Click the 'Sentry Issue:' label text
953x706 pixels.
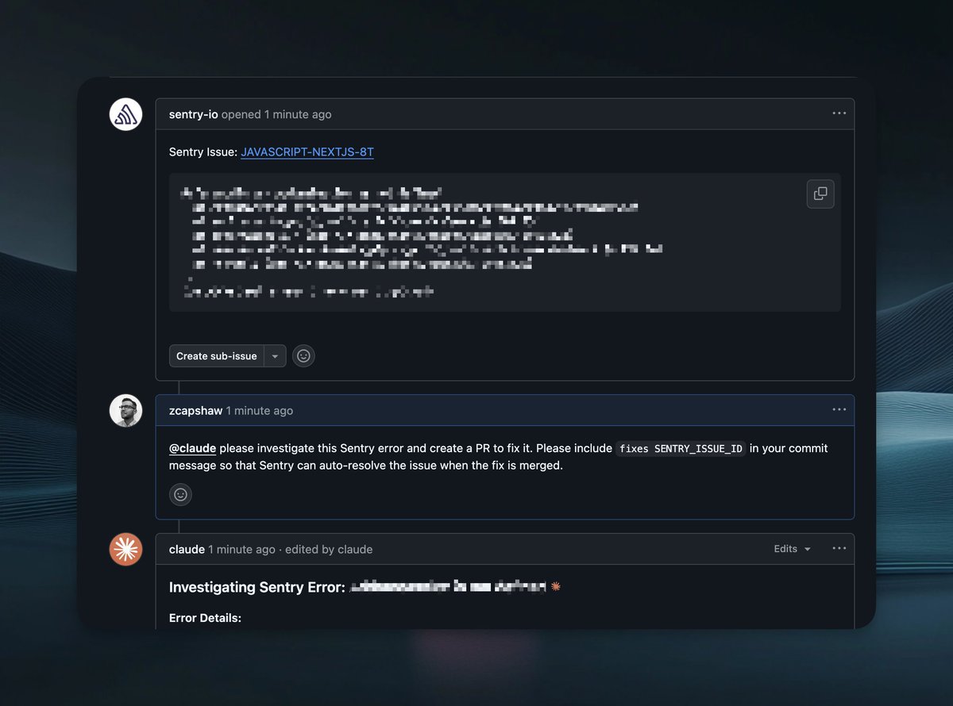(x=203, y=152)
